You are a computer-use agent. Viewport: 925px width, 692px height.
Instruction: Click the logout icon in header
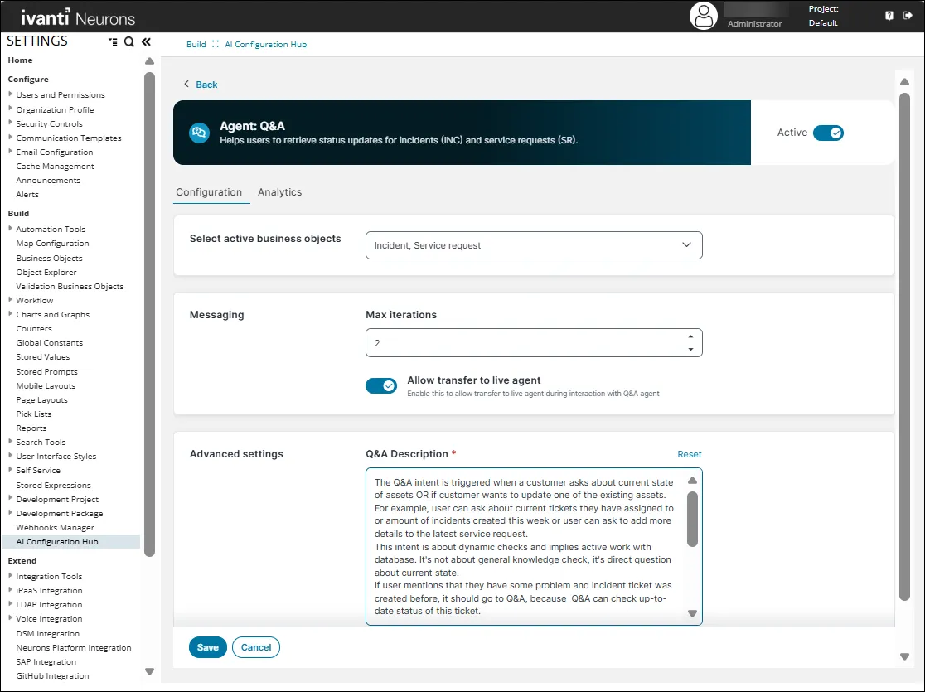(908, 16)
